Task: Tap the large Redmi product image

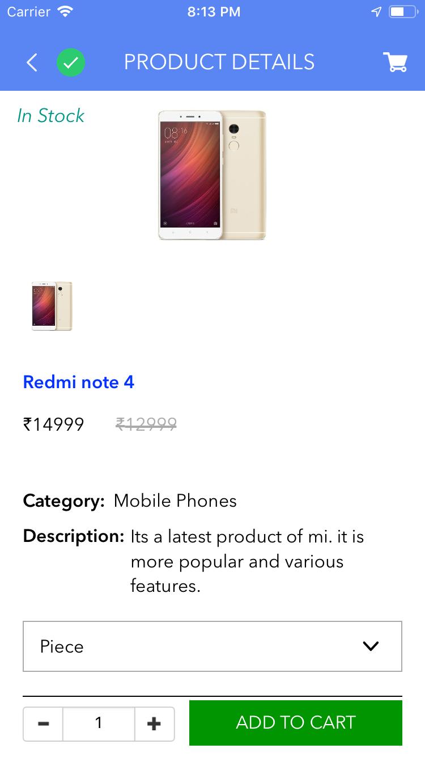Action: coord(212,175)
